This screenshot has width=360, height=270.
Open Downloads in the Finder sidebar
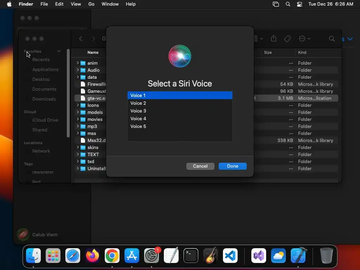(x=44, y=99)
